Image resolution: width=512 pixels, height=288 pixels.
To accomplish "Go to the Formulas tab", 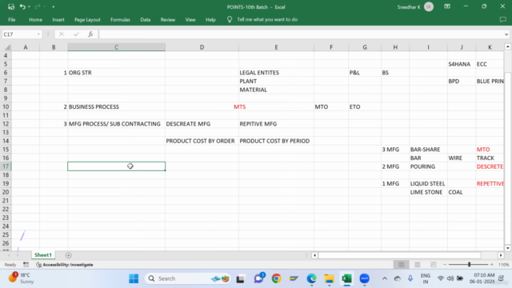I will click(x=120, y=19).
